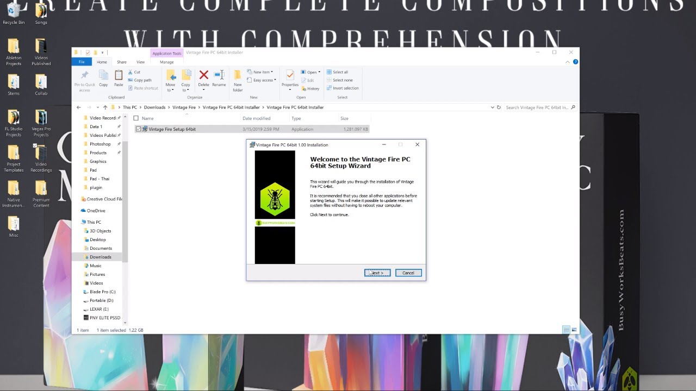Open 3D Objects in the navigation pane
The image size is (696, 391).
(x=100, y=231)
